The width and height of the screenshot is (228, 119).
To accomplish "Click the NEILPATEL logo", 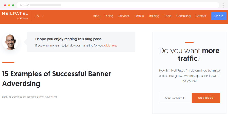I will point(15,14).
